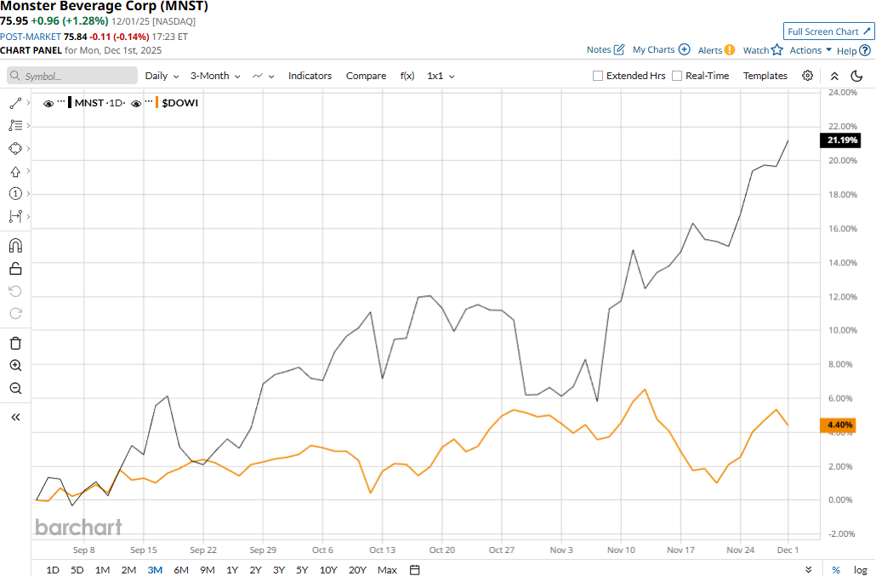Select the 1M time range
The height and width of the screenshot is (576, 876).
pyautogui.click(x=102, y=570)
